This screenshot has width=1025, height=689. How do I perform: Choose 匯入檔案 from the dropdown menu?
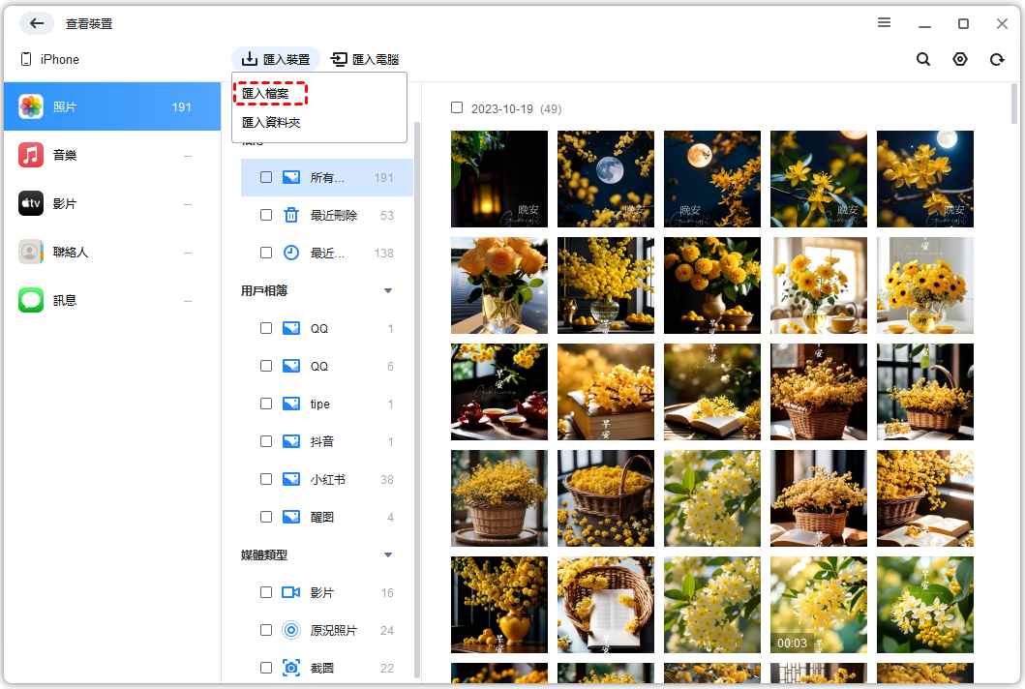265,93
